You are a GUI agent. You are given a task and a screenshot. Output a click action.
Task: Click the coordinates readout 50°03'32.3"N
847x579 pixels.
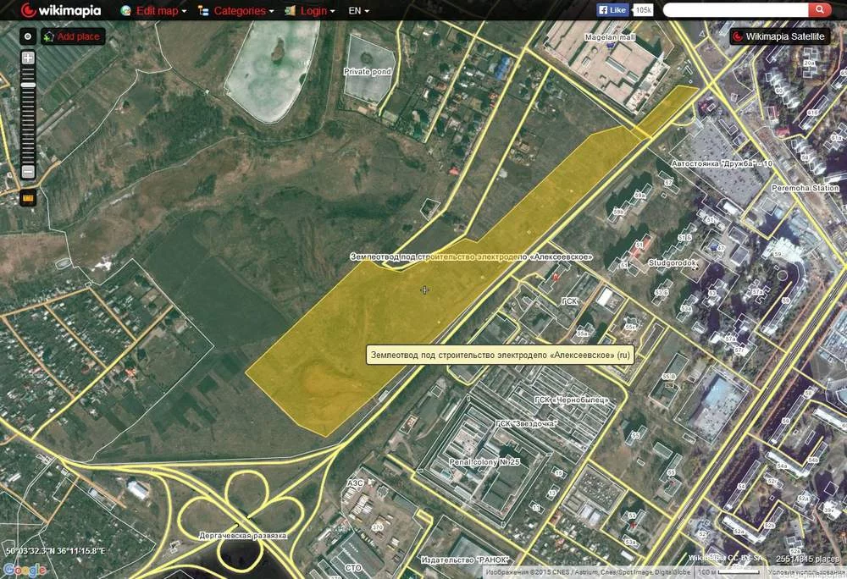pyautogui.click(x=56, y=551)
